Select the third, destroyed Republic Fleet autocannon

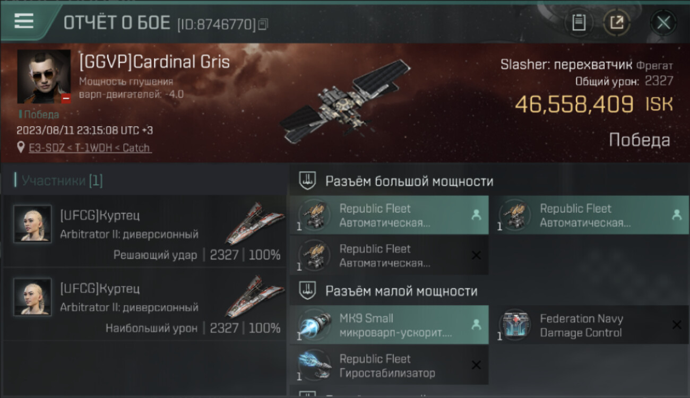pos(389,256)
